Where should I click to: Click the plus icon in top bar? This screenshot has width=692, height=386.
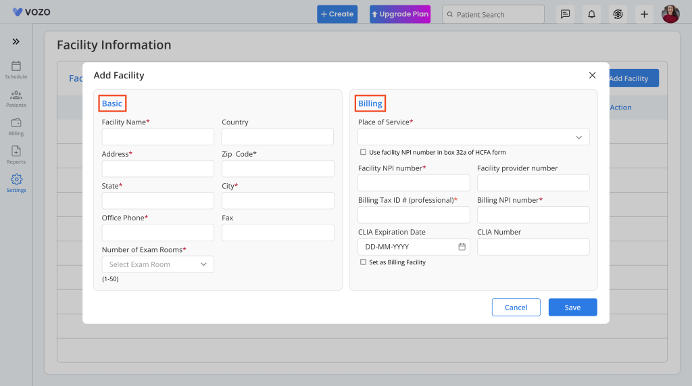click(643, 14)
